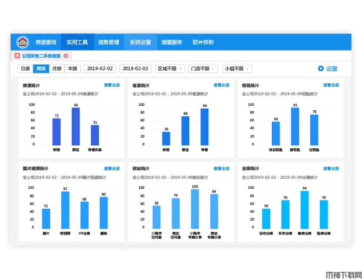Viewport: 362px width, 279px height.
Task: Open the 设置 link
Action: coord(331,68)
